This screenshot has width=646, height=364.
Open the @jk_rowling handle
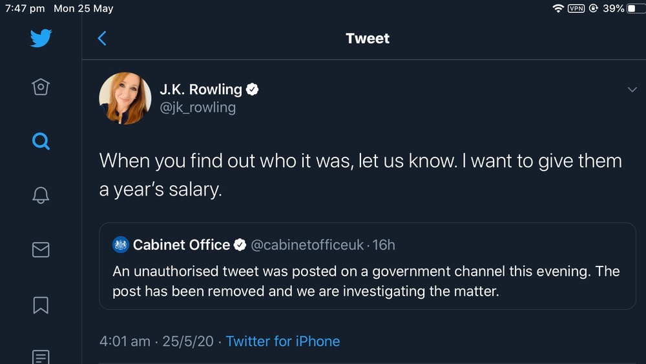point(198,107)
